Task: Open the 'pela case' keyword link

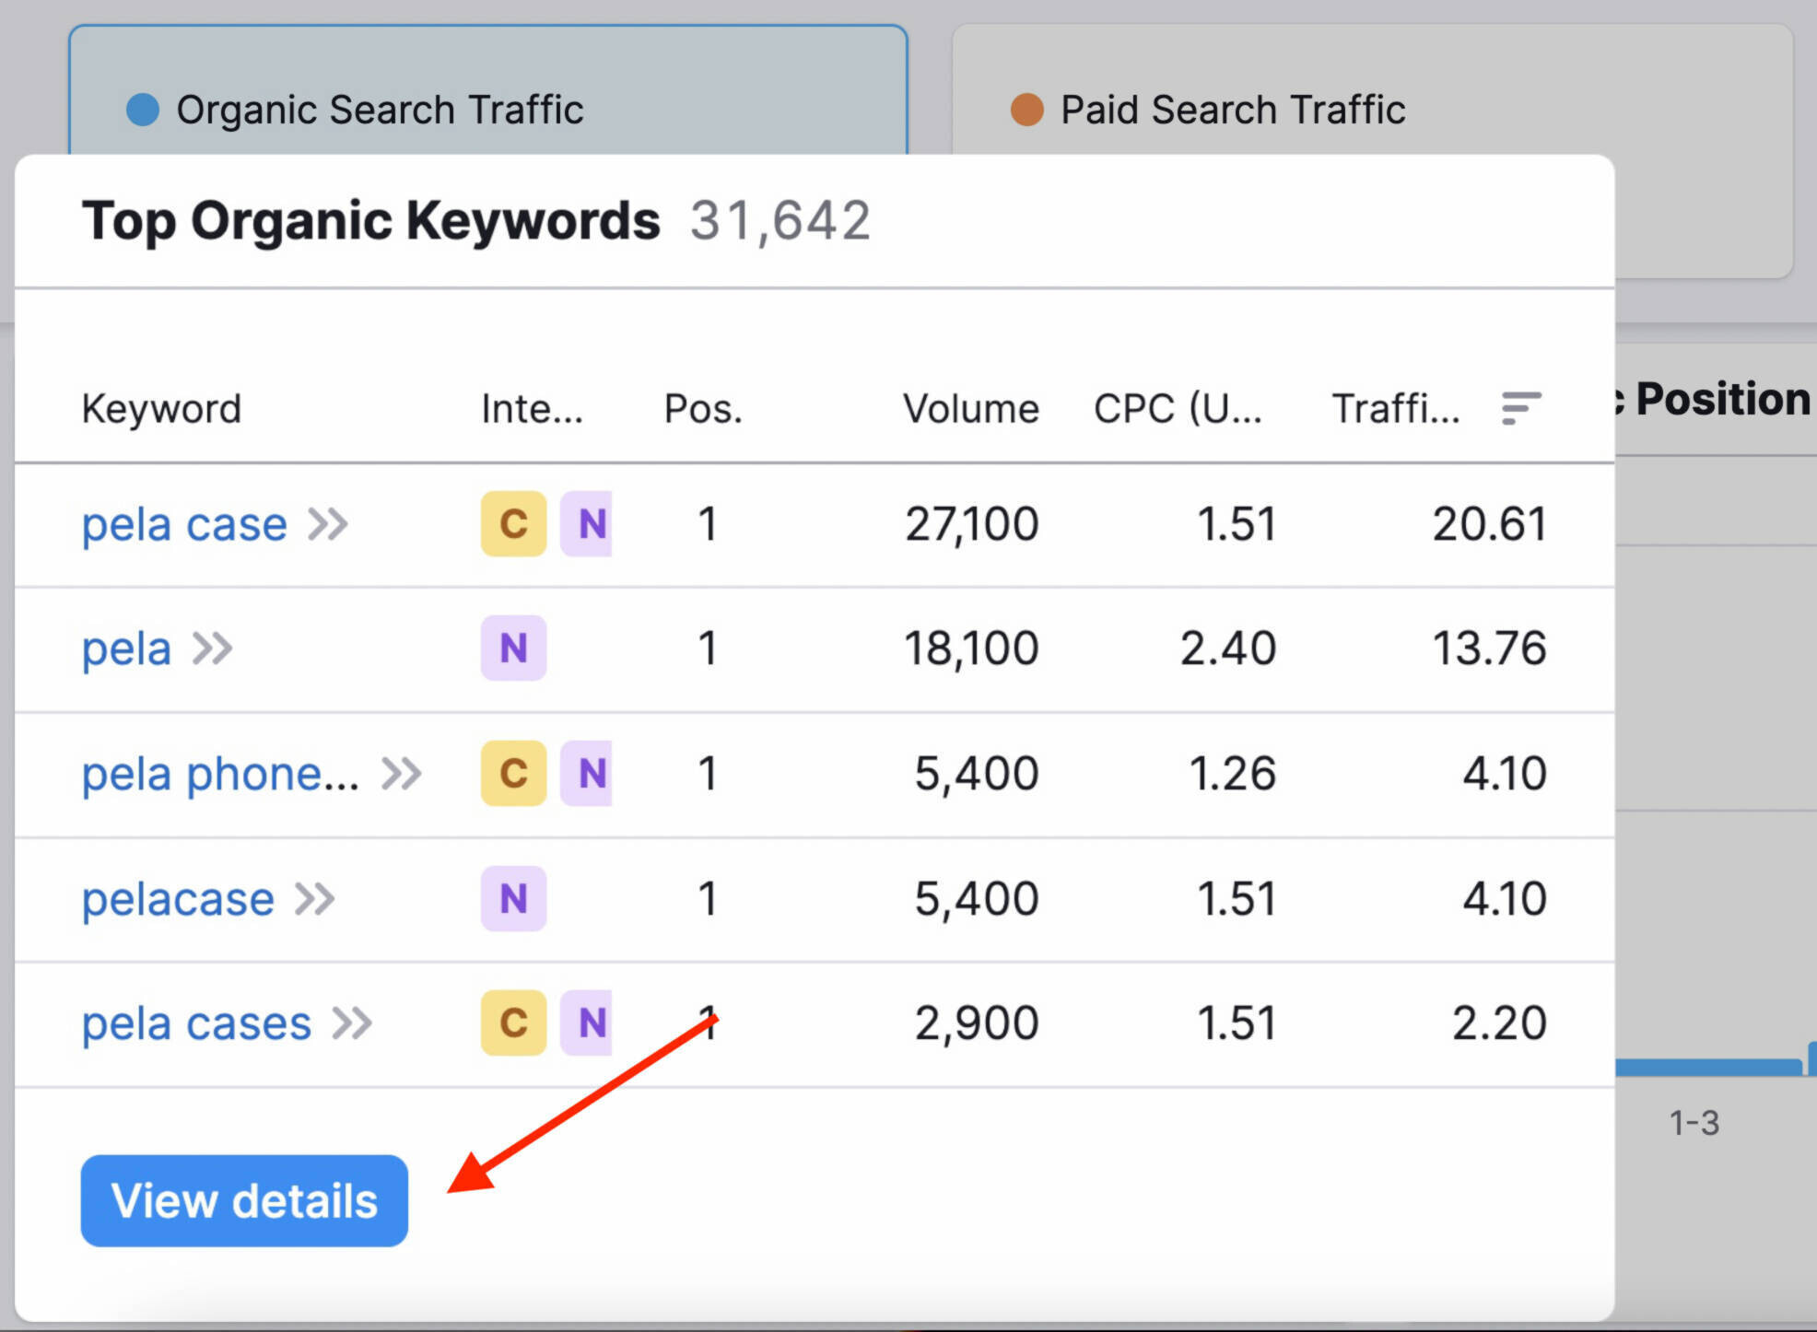Action: click(x=184, y=524)
